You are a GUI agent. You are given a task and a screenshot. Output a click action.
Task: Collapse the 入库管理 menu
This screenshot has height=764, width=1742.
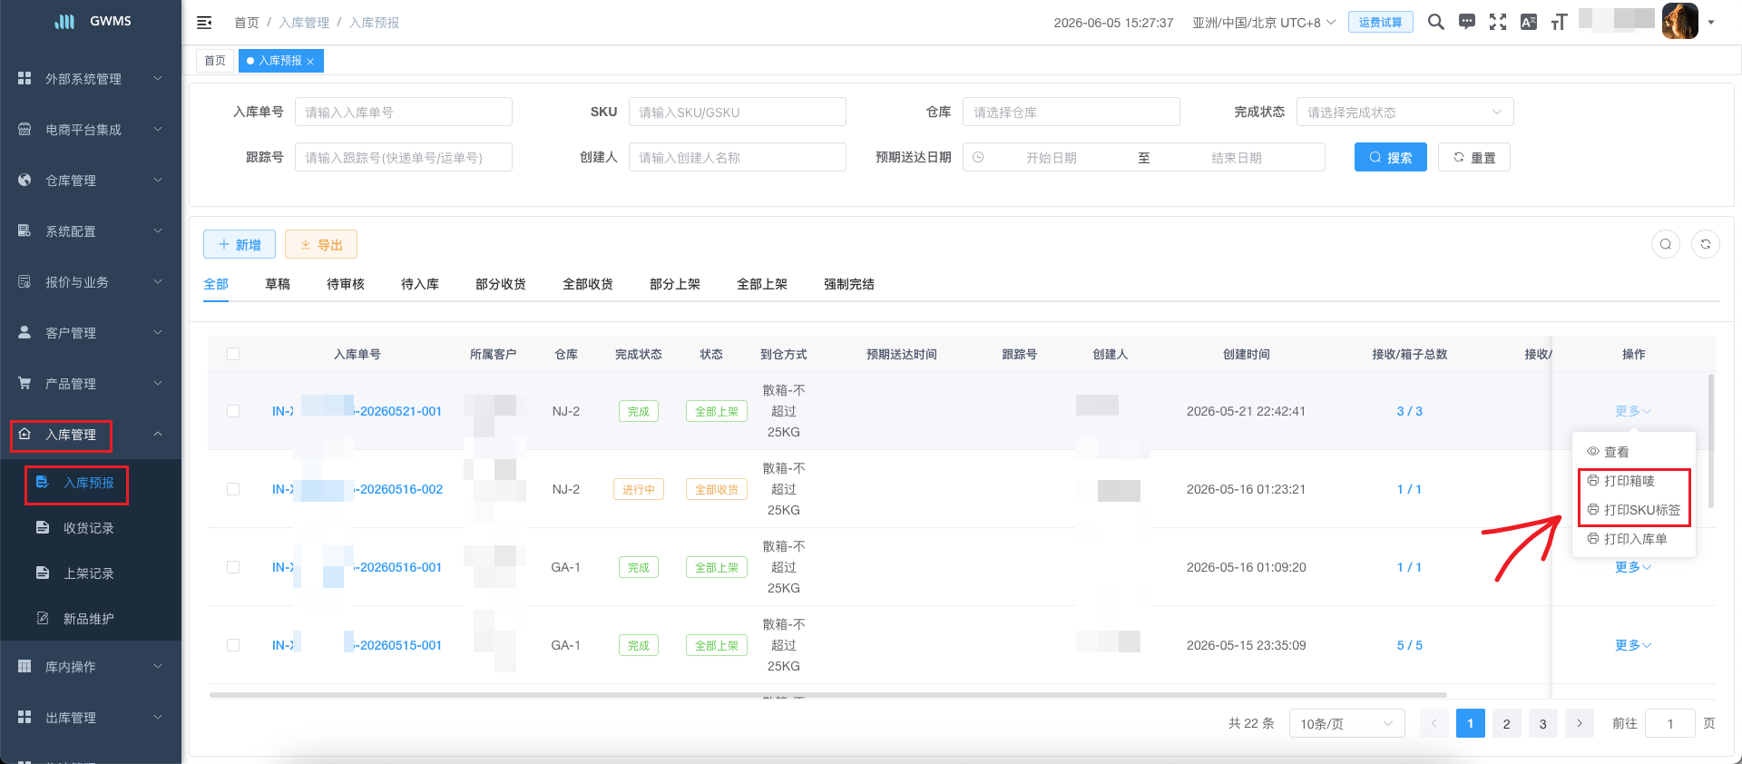(x=91, y=435)
